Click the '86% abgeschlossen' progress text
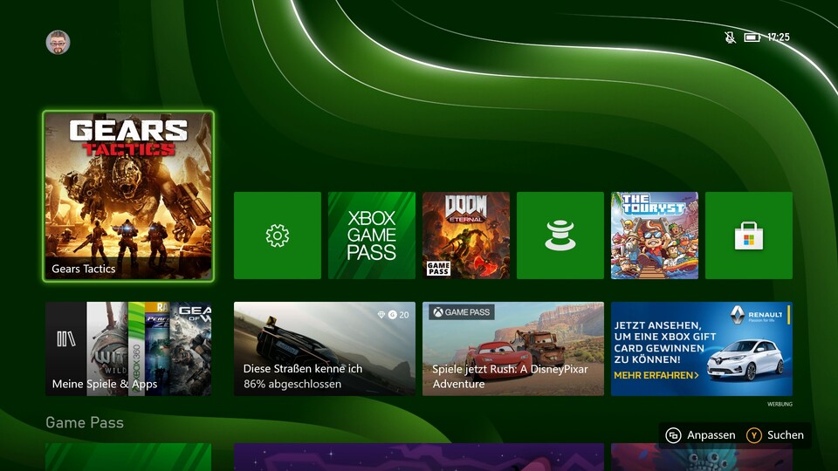Image resolution: width=838 pixels, height=471 pixels. point(292,384)
